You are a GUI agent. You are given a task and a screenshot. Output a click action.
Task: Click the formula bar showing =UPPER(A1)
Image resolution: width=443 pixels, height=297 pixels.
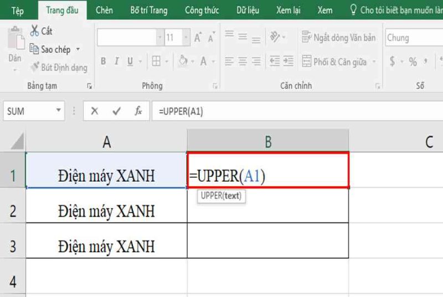(297, 111)
